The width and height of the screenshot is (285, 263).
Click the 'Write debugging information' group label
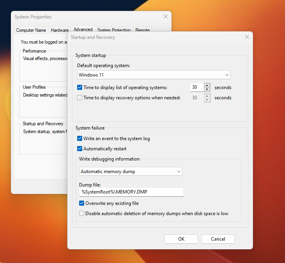(x=109, y=159)
